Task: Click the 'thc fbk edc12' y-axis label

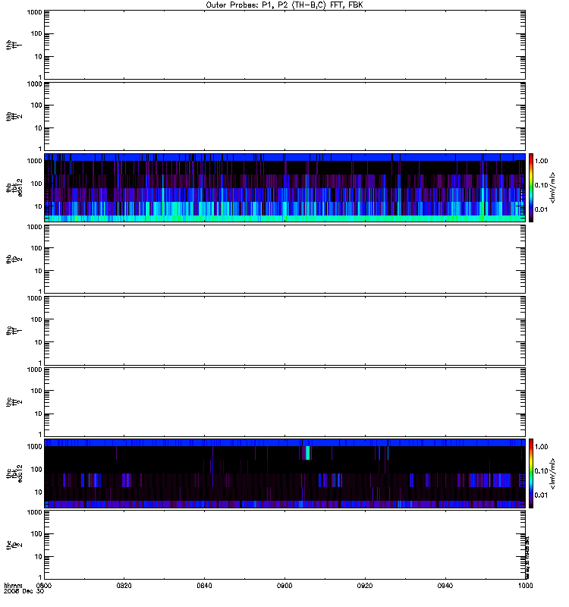Action: (14, 473)
